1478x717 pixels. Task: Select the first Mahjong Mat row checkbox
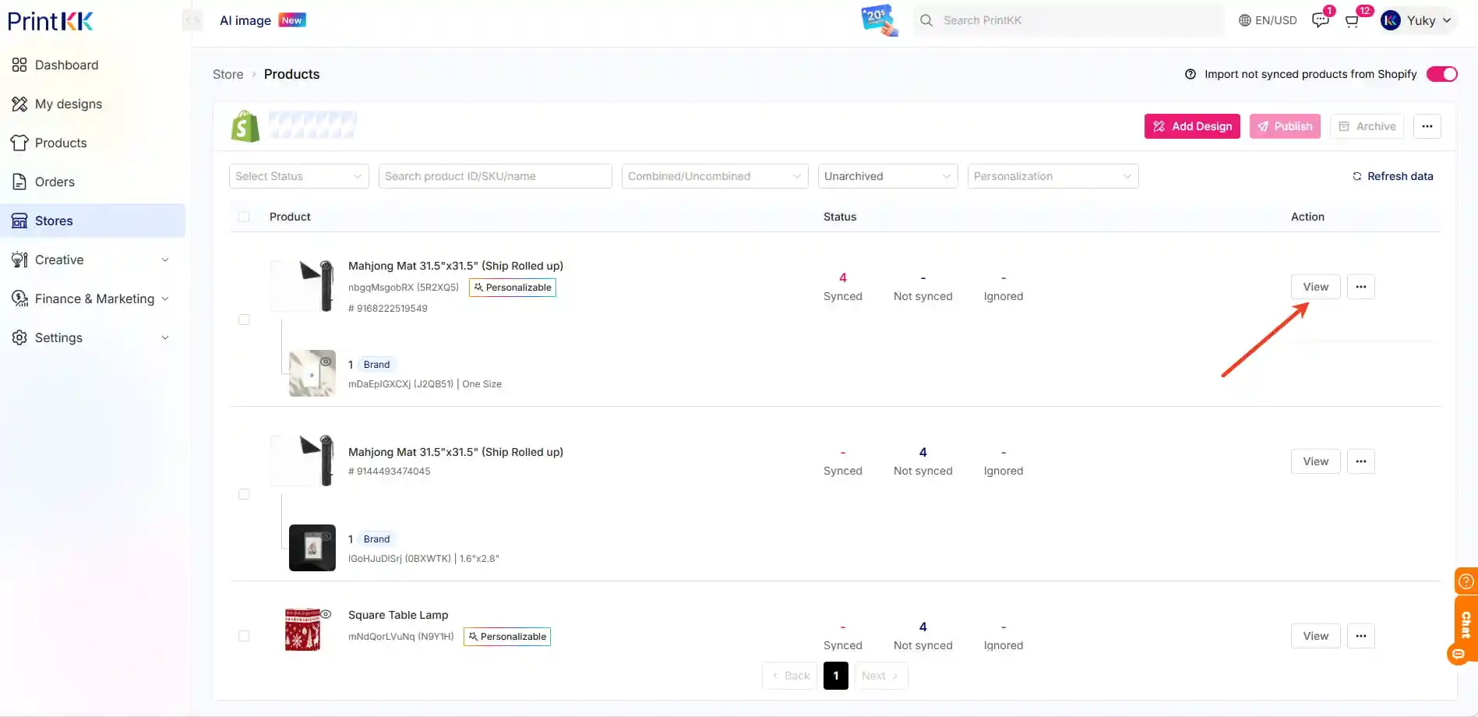tap(244, 320)
